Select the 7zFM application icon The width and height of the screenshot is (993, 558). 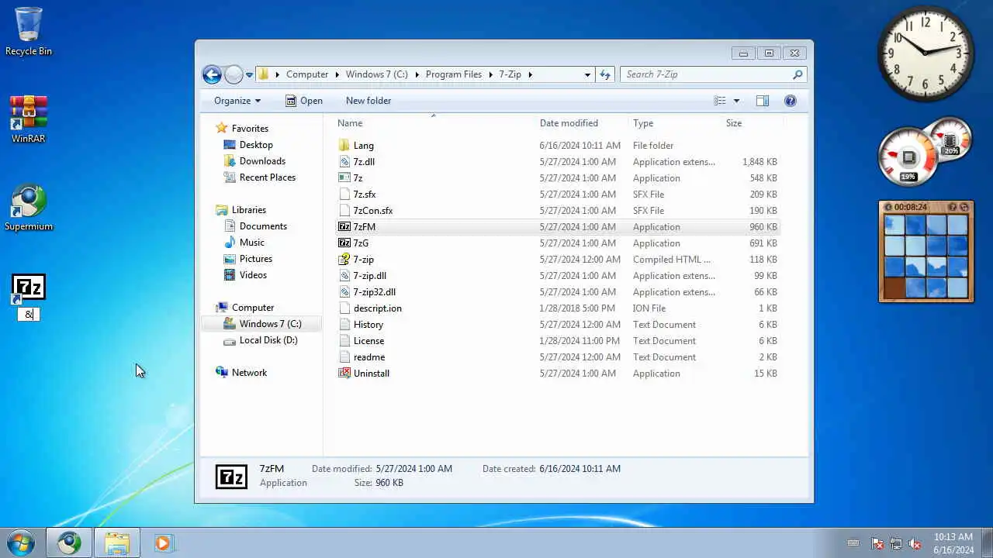pos(344,227)
